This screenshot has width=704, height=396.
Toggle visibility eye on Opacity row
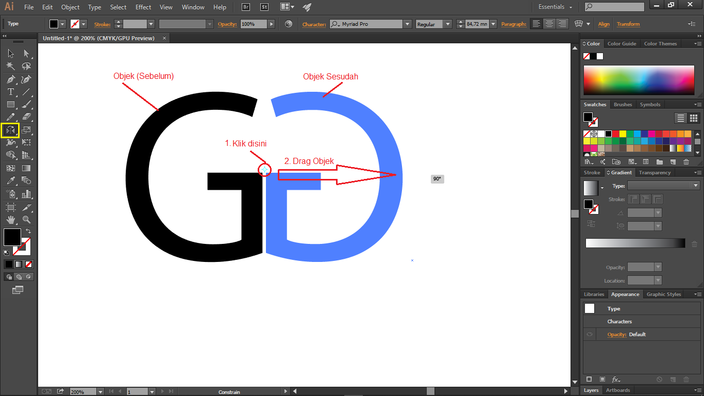(x=590, y=334)
